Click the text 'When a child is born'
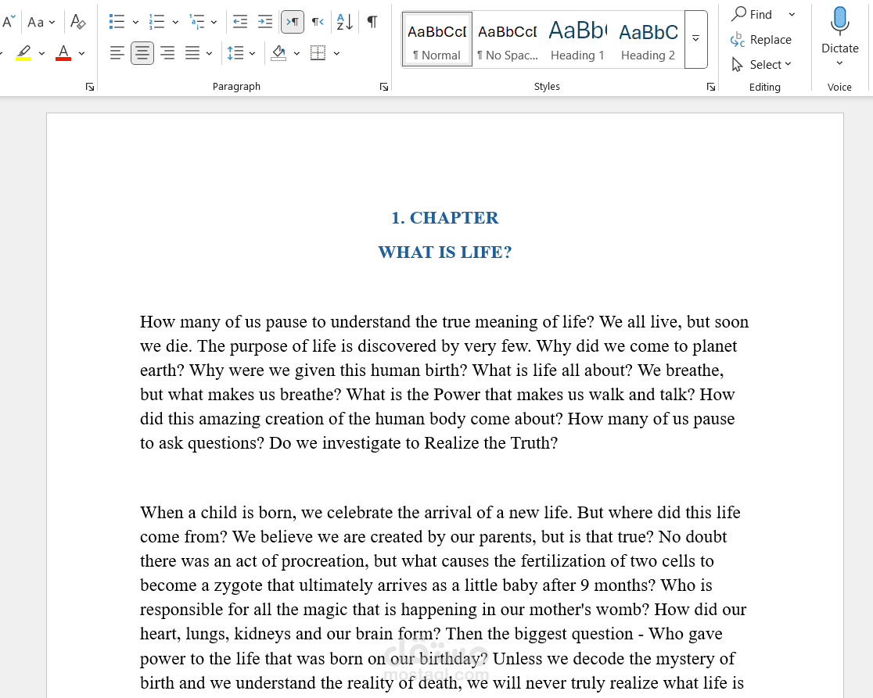Image resolution: width=873 pixels, height=698 pixels. click(x=217, y=512)
